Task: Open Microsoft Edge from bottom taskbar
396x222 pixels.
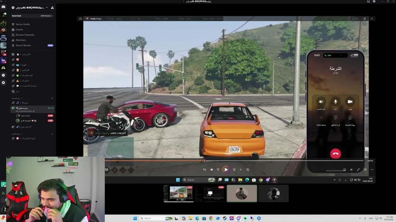Action: click(197, 218)
